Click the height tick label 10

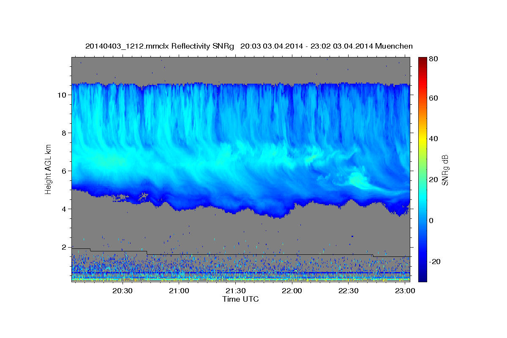63,95
